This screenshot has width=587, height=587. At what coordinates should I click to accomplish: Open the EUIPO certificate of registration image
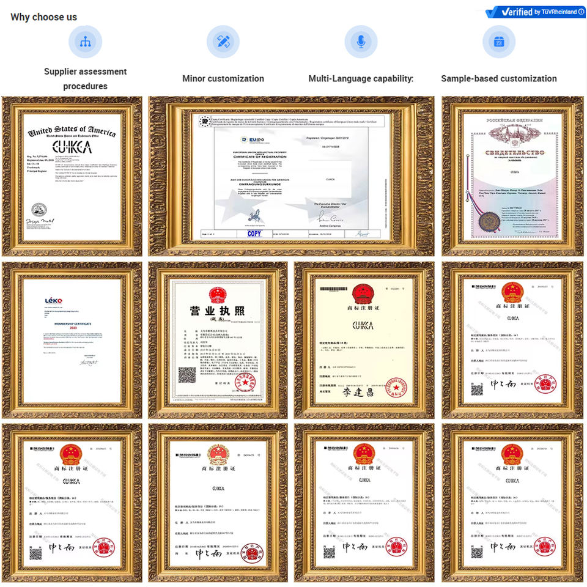(x=291, y=176)
